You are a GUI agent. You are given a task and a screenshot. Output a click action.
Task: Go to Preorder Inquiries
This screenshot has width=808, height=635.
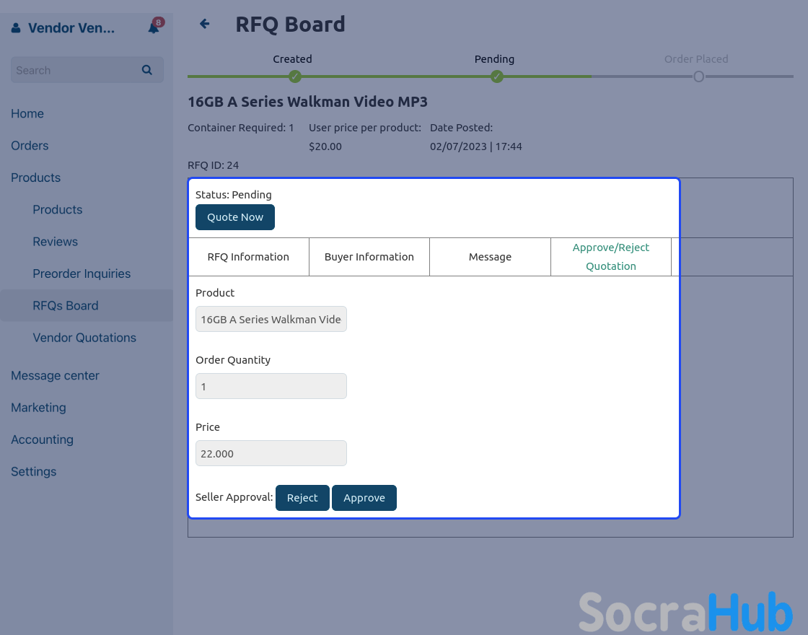[x=82, y=273]
